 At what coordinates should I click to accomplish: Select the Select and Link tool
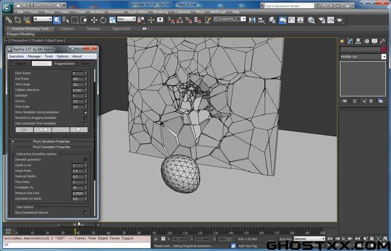click(9, 20)
